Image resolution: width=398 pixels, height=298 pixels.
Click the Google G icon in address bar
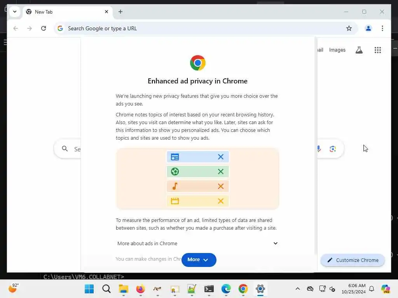(60, 28)
